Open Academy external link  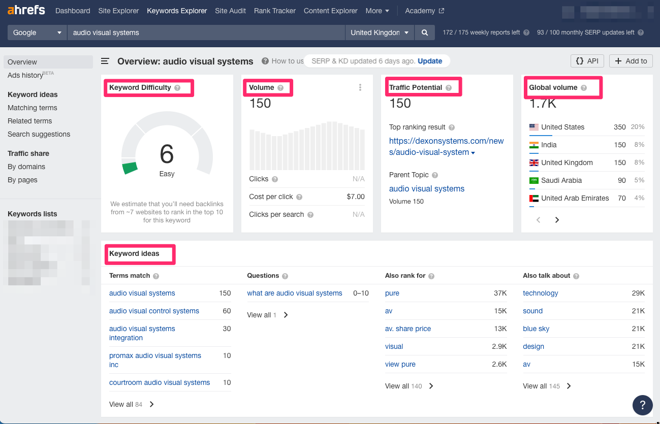[x=425, y=11]
